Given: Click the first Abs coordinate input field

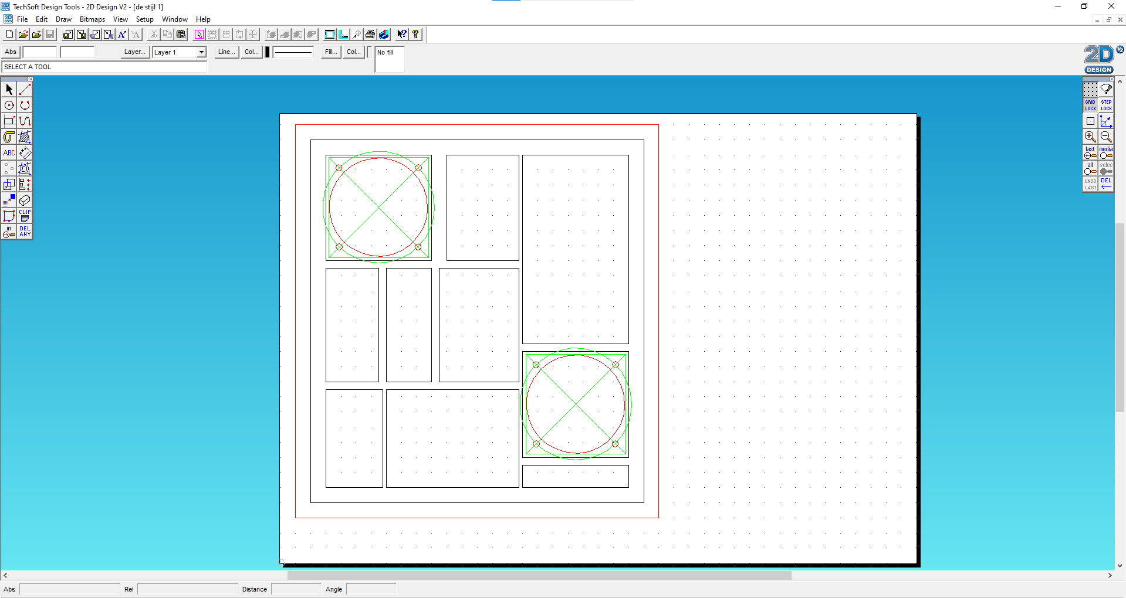Looking at the screenshot, I should pos(39,52).
